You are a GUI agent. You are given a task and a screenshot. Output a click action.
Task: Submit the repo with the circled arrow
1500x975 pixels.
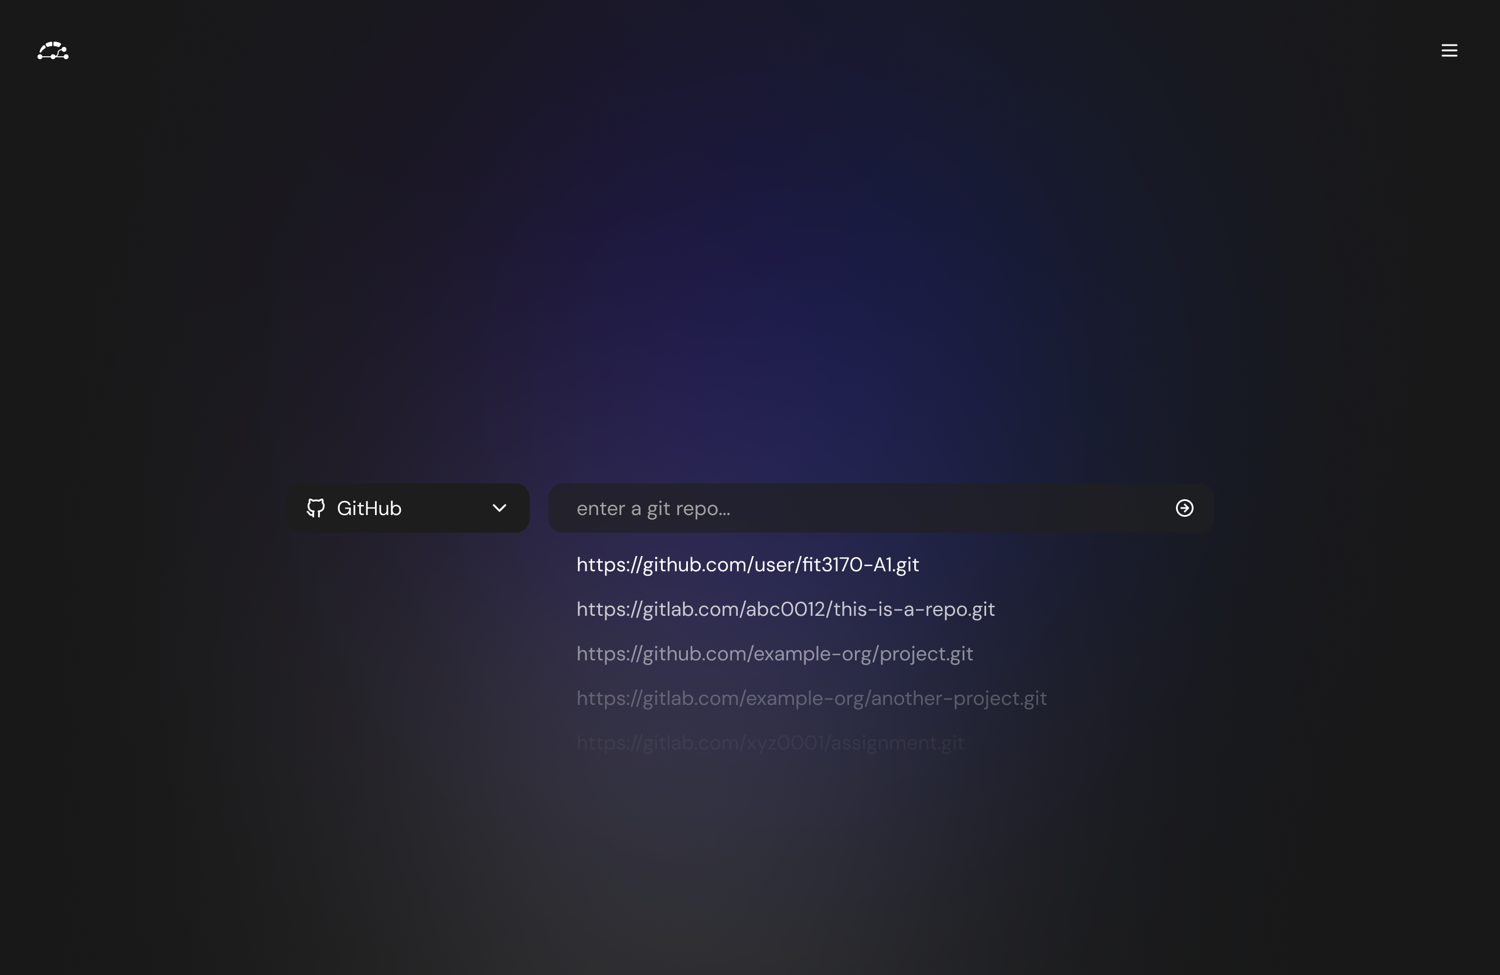1184,508
